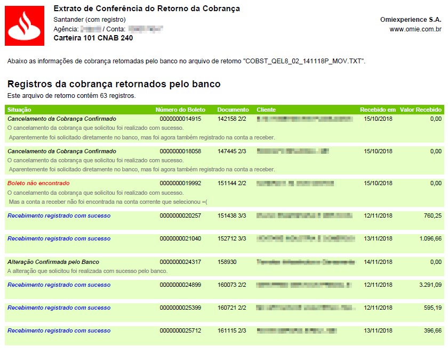Screen dimensions: 448x348
Task: Click 'Recebimento registrado com sucesso' for boleto 0000000025712
Action: [x=59, y=330]
